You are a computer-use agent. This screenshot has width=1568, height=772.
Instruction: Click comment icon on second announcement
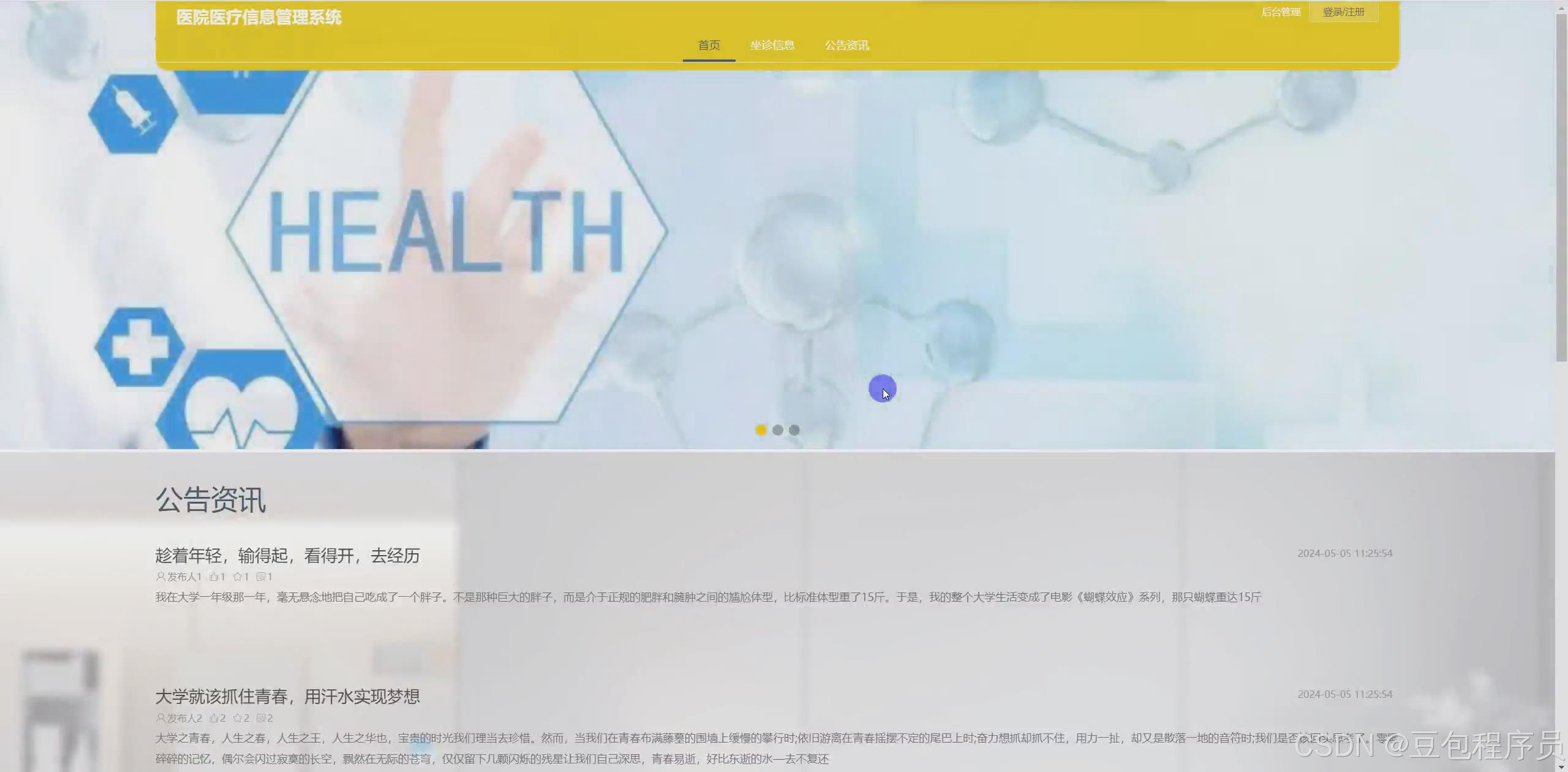[261, 718]
